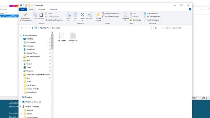Click Cronologia in the Apri group

click(x=136, y=20)
